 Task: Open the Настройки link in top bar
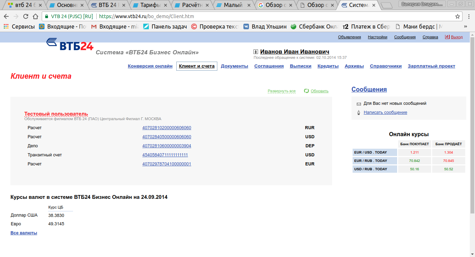[x=377, y=37]
